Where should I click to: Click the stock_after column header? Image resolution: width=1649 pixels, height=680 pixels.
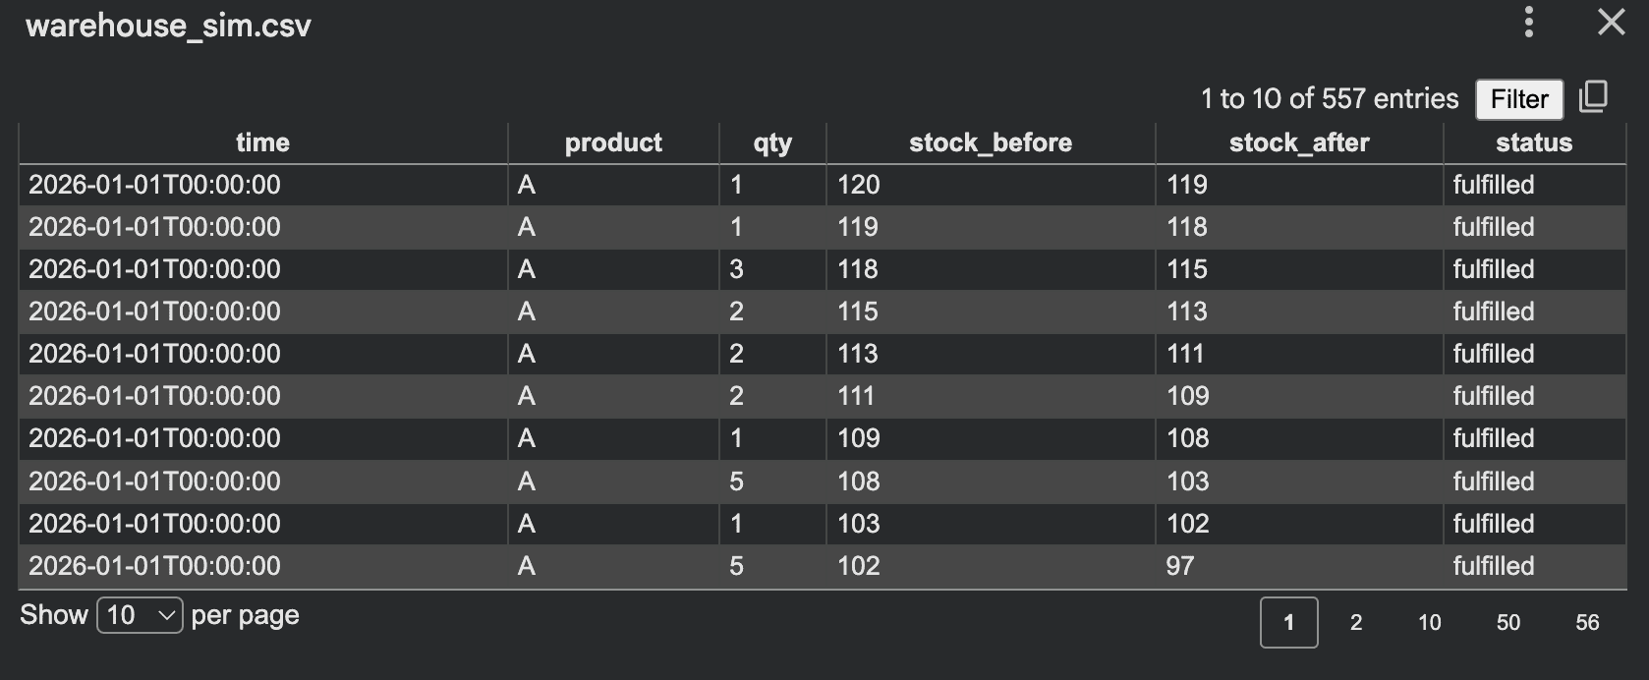pos(1298,142)
